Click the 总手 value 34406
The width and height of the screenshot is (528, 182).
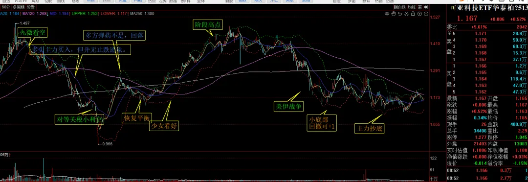[480, 131]
